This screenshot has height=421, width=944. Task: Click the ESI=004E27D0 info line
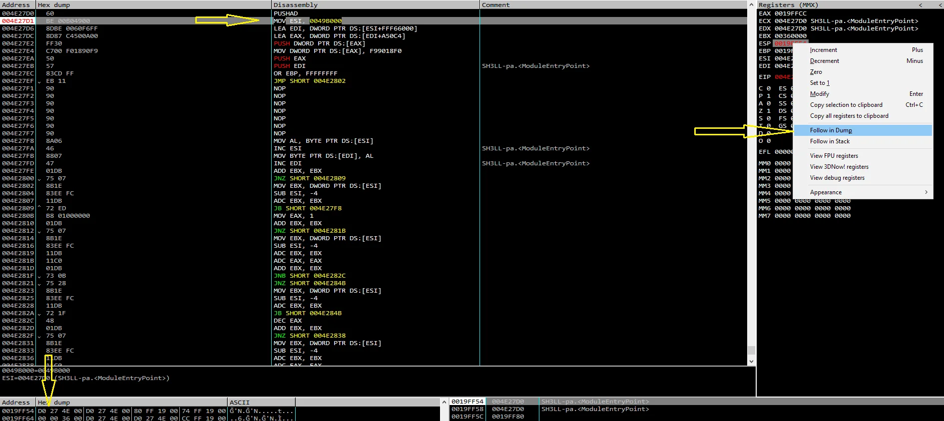coord(86,378)
